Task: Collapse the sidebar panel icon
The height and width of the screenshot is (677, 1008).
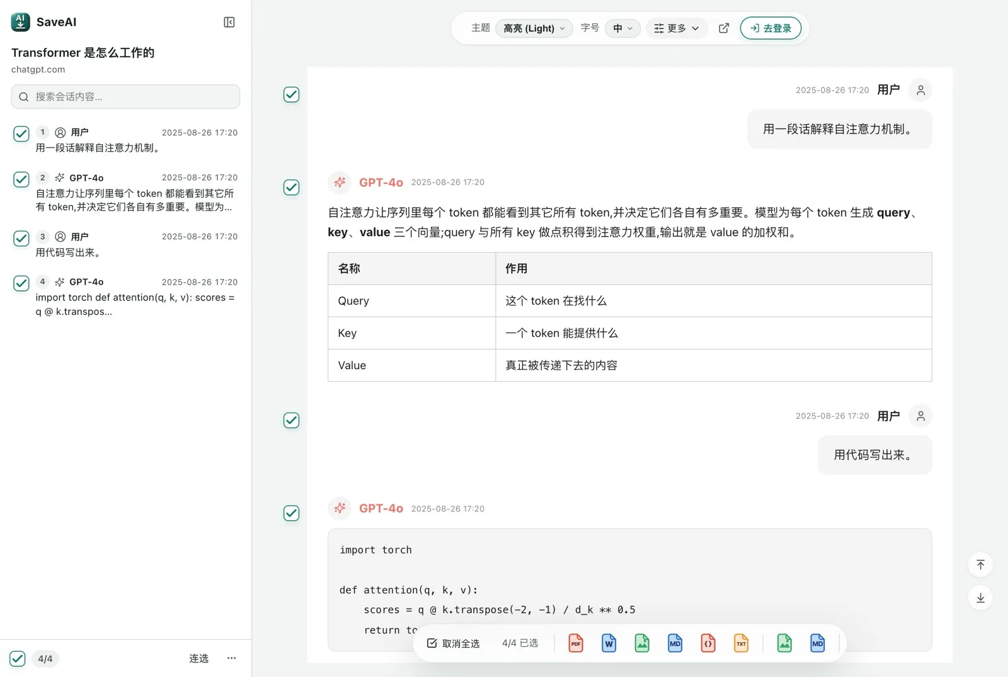Action: [x=229, y=22]
